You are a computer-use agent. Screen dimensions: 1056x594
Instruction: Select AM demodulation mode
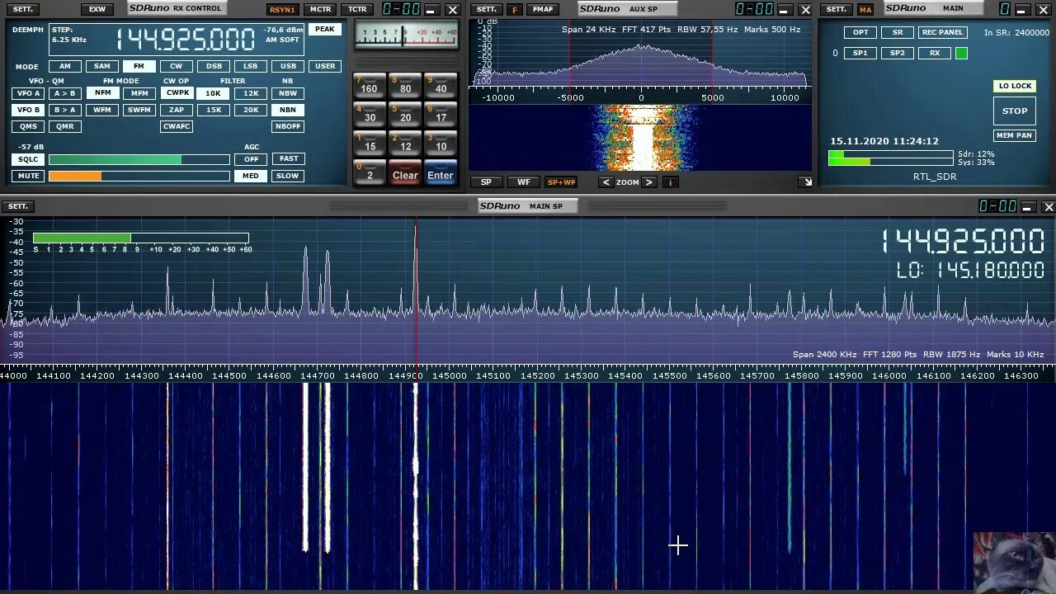coord(64,66)
